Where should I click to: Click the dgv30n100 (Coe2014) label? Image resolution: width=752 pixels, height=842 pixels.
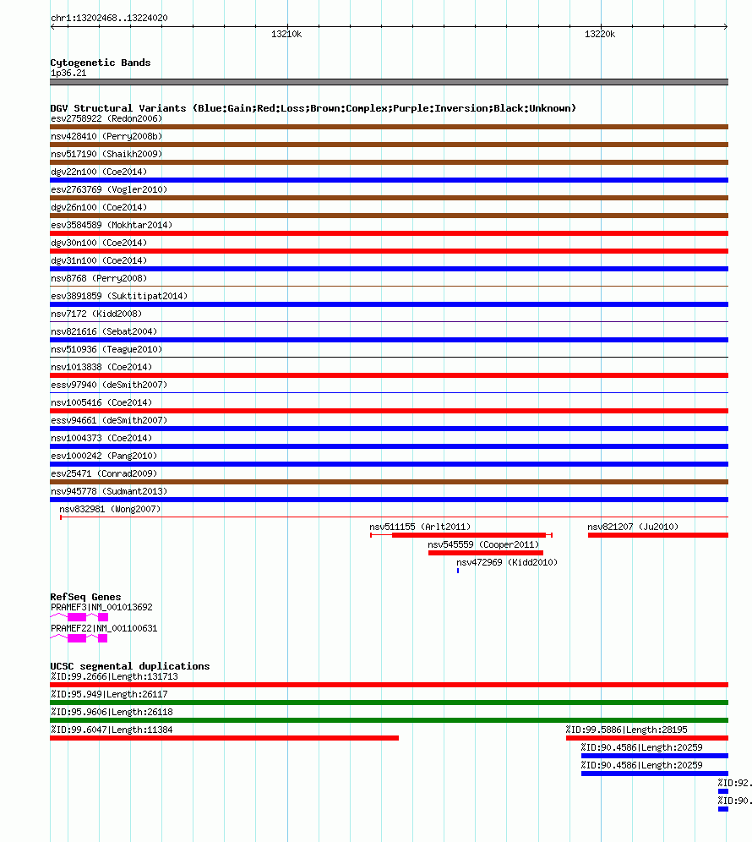99,243
